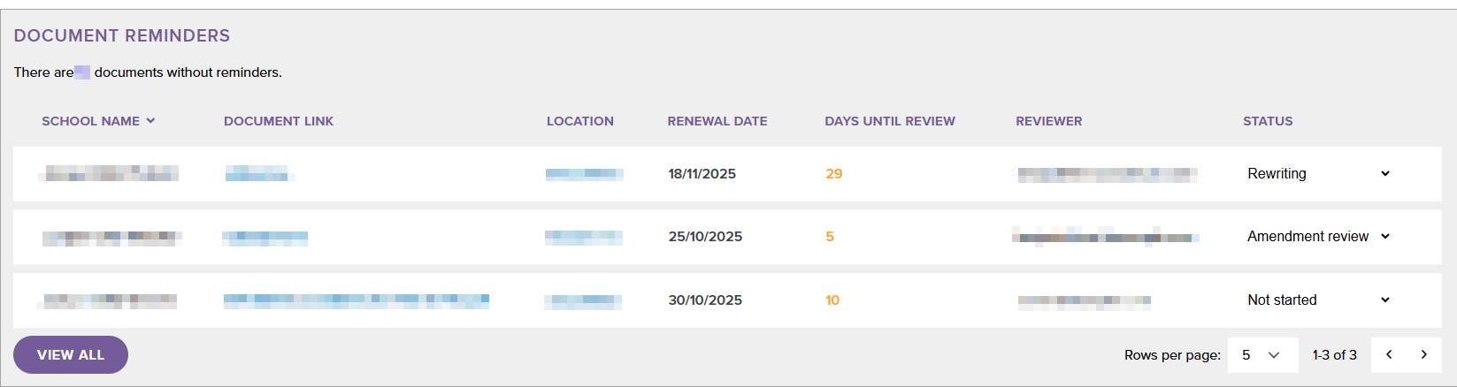
Task: Go to previous page arrow
Action: (x=1389, y=355)
